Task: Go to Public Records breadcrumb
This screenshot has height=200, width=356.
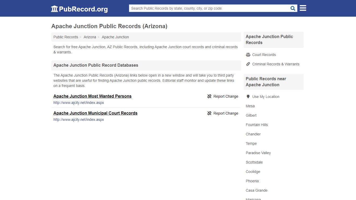Action: (66, 37)
